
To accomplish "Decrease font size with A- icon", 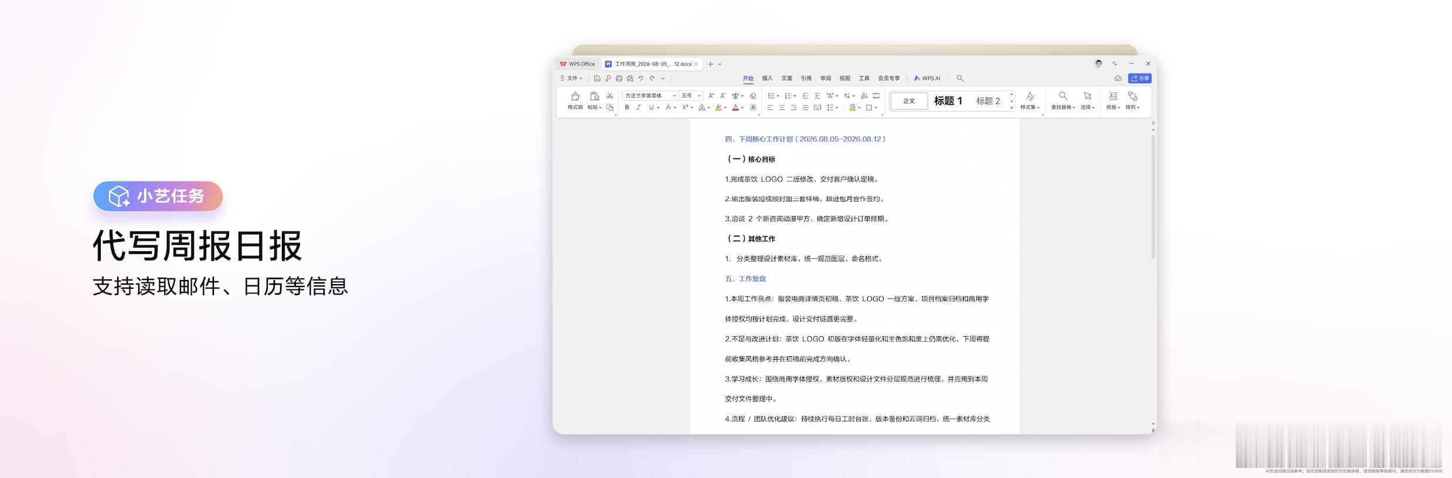I will point(723,95).
